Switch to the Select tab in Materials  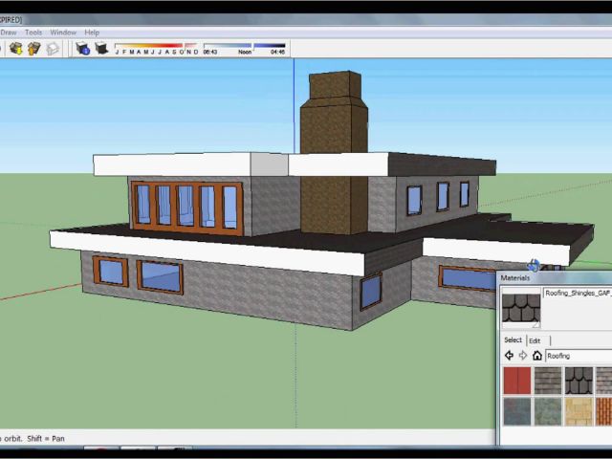tap(514, 340)
